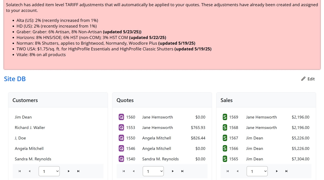Click the TWO USA tariff bullet
The height and width of the screenshot is (180, 324).
(x=114, y=49)
